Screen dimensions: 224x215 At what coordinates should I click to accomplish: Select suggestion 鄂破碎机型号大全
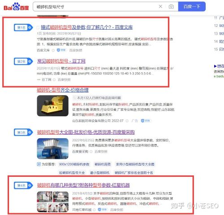click(x=72, y=173)
